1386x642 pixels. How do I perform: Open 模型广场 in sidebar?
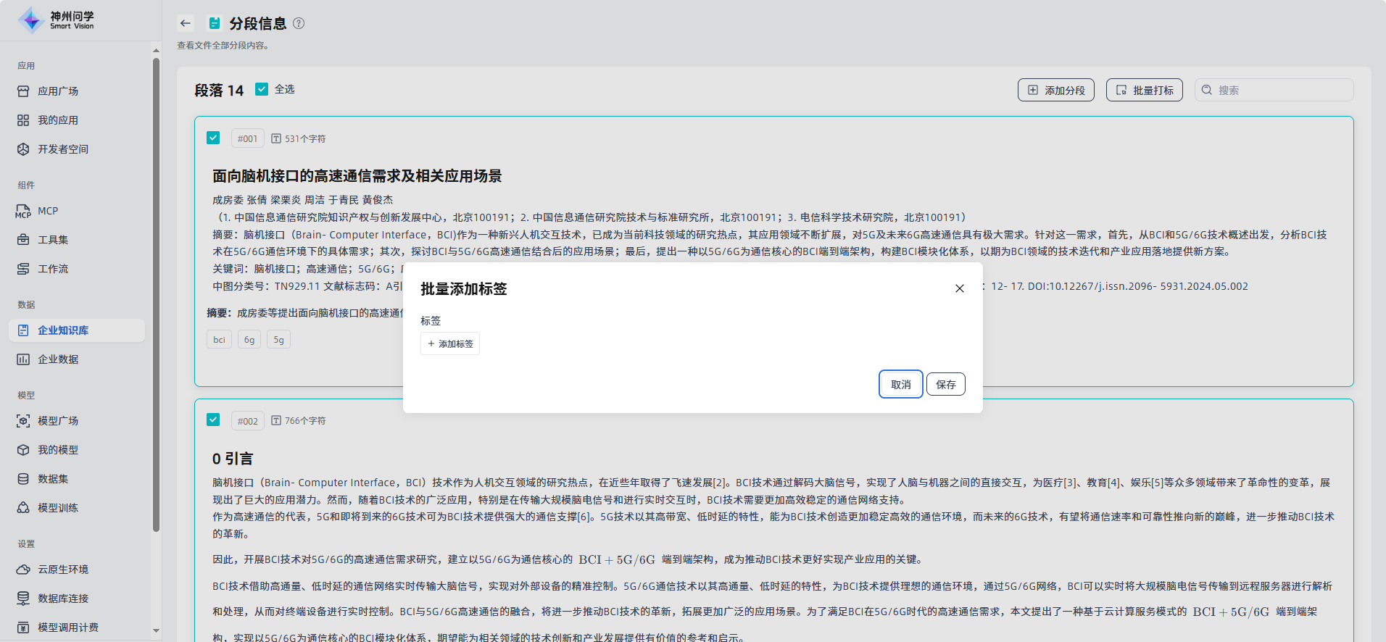58,421
